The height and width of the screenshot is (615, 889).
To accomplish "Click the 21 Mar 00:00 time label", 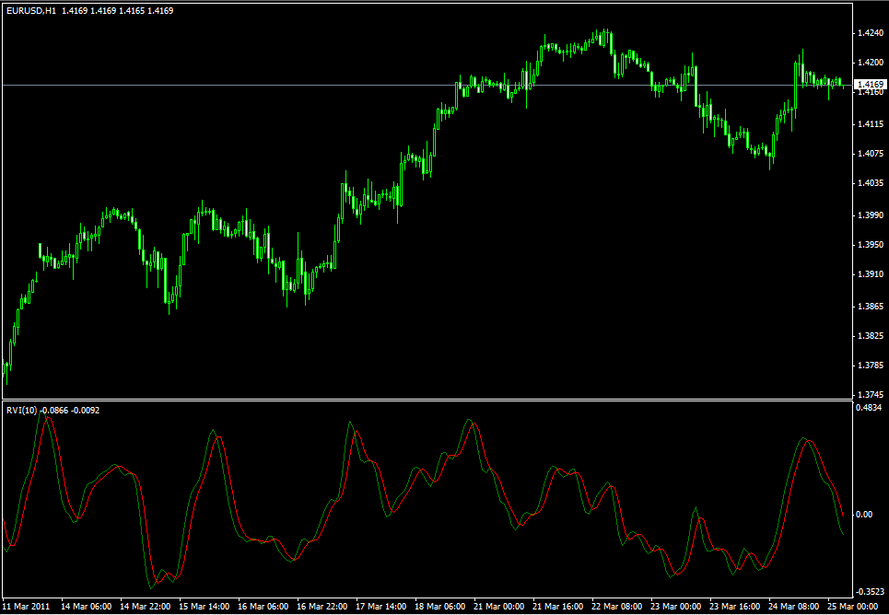I will pyautogui.click(x=498, y=606).
